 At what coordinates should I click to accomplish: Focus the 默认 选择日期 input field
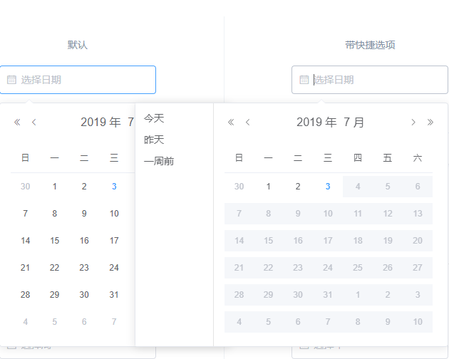78,80
